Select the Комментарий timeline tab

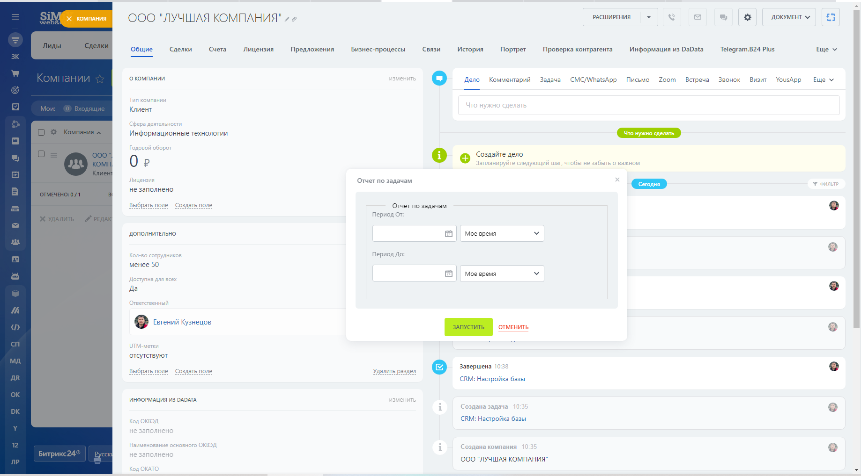point(509,79)
